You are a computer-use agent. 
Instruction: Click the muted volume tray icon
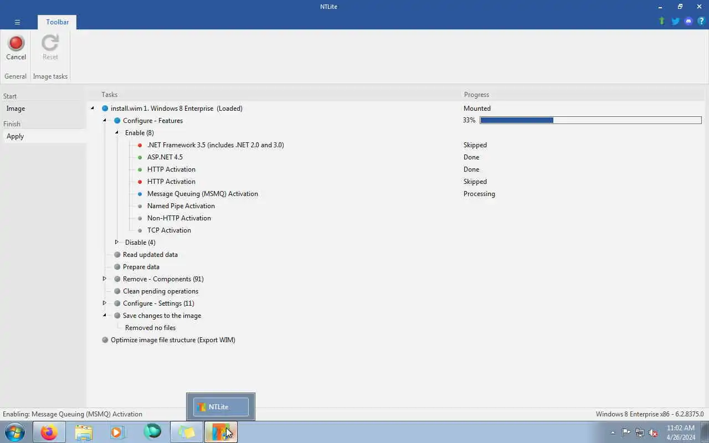[x=653, y=432]
